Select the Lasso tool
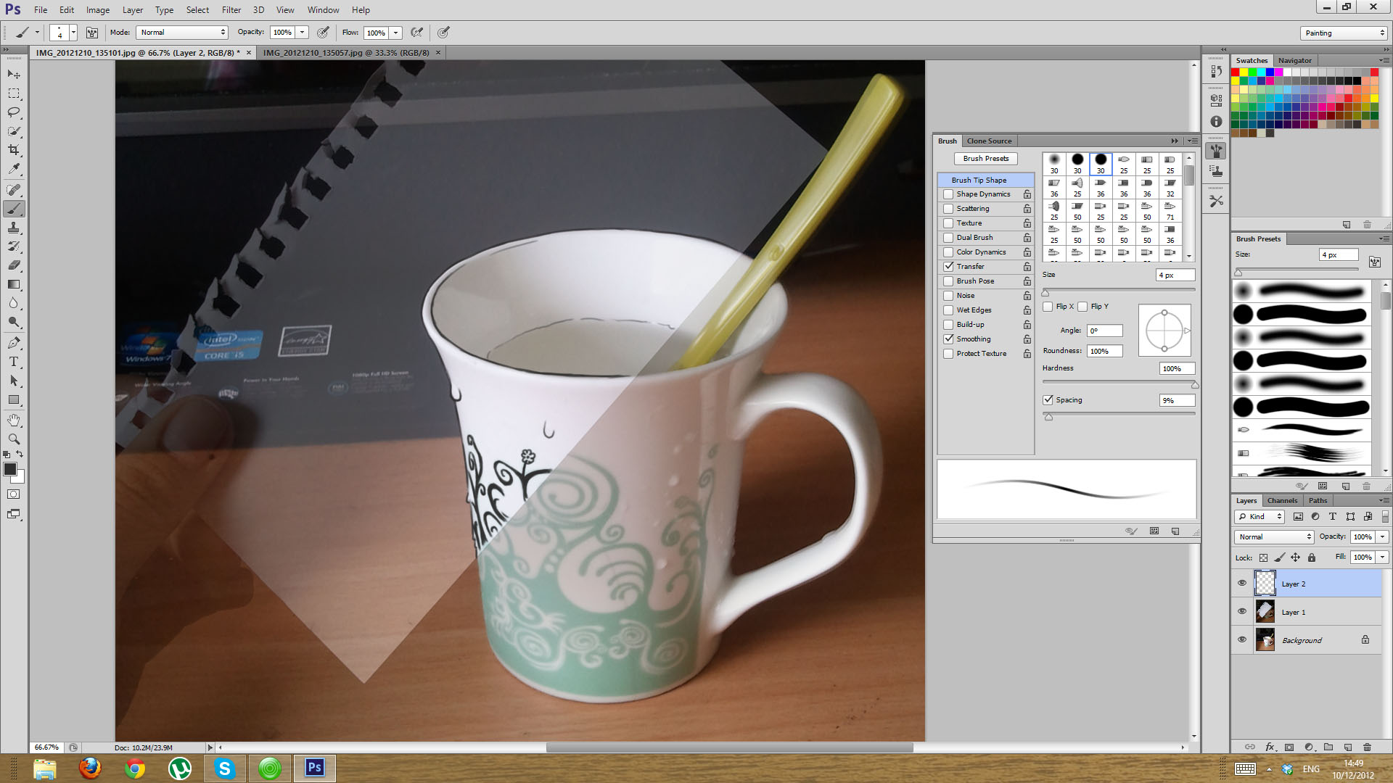This screenshot has height=783, width=1393. point(14,112)
